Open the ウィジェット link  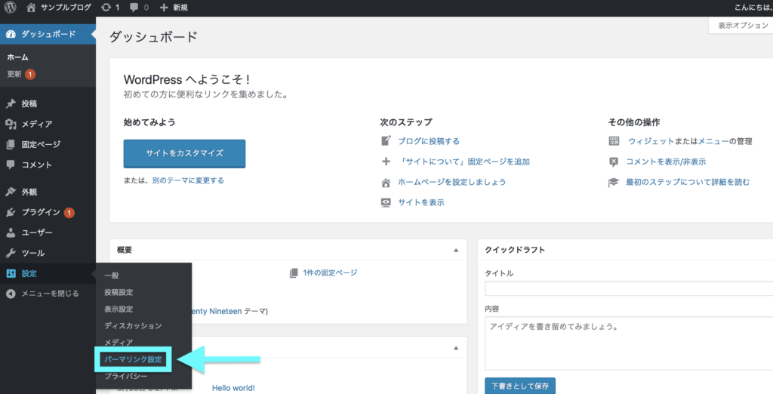(651, 141)
